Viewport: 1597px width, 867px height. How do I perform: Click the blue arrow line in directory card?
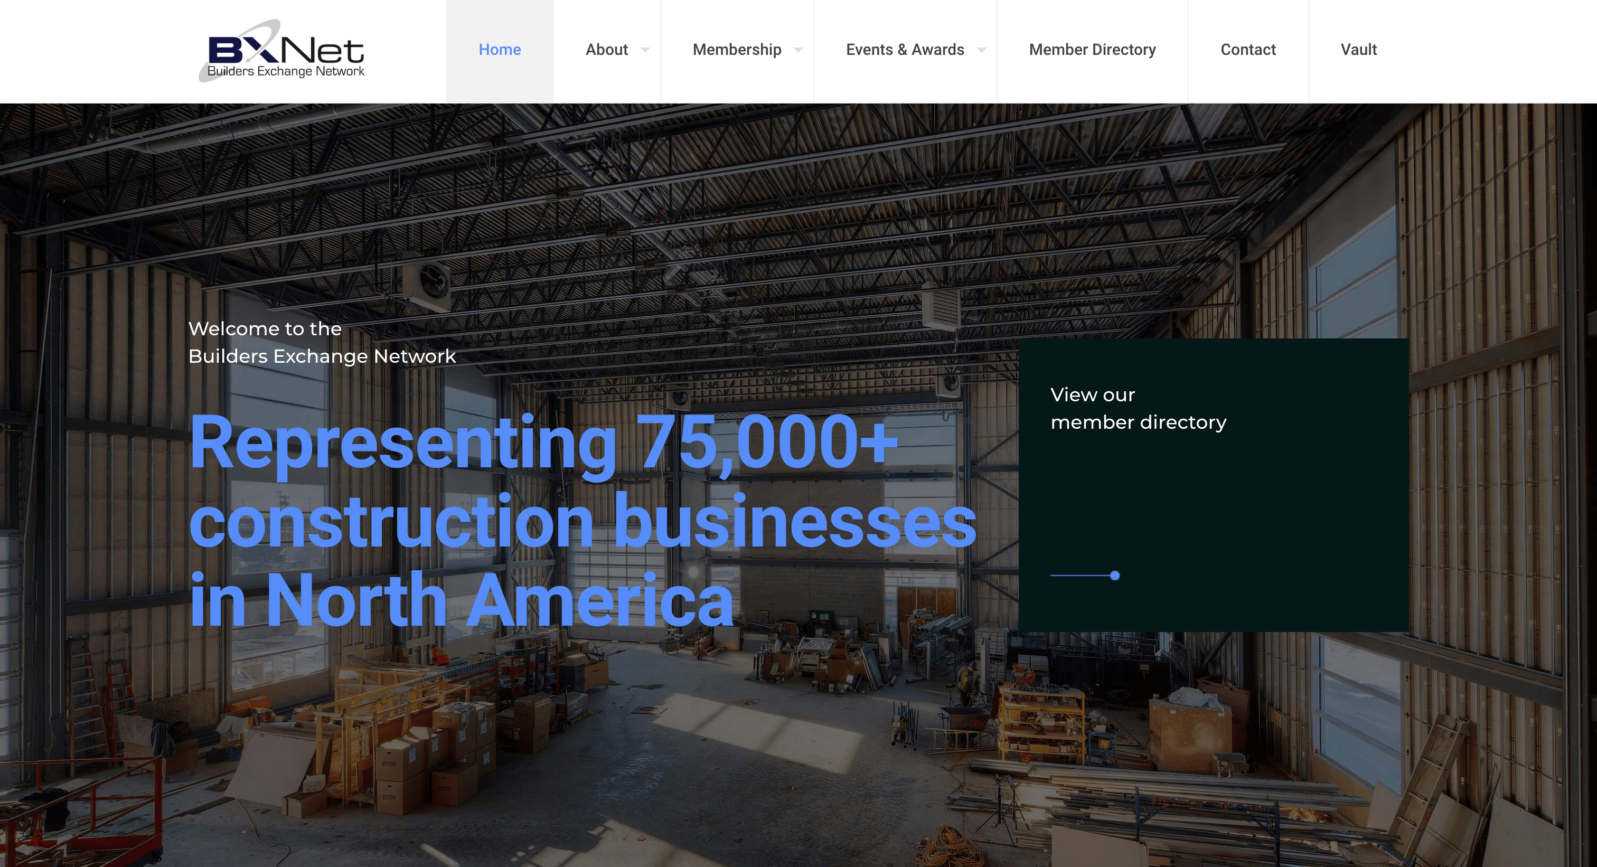coord(1085,575)
